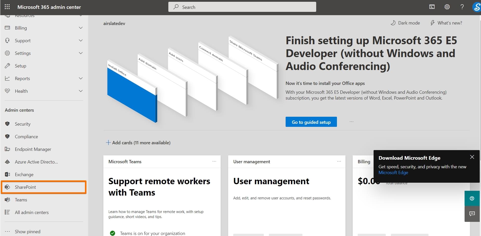Click Support remote workers with Teams heading
The height and width of the screenshot is (236, 481).
159,187
